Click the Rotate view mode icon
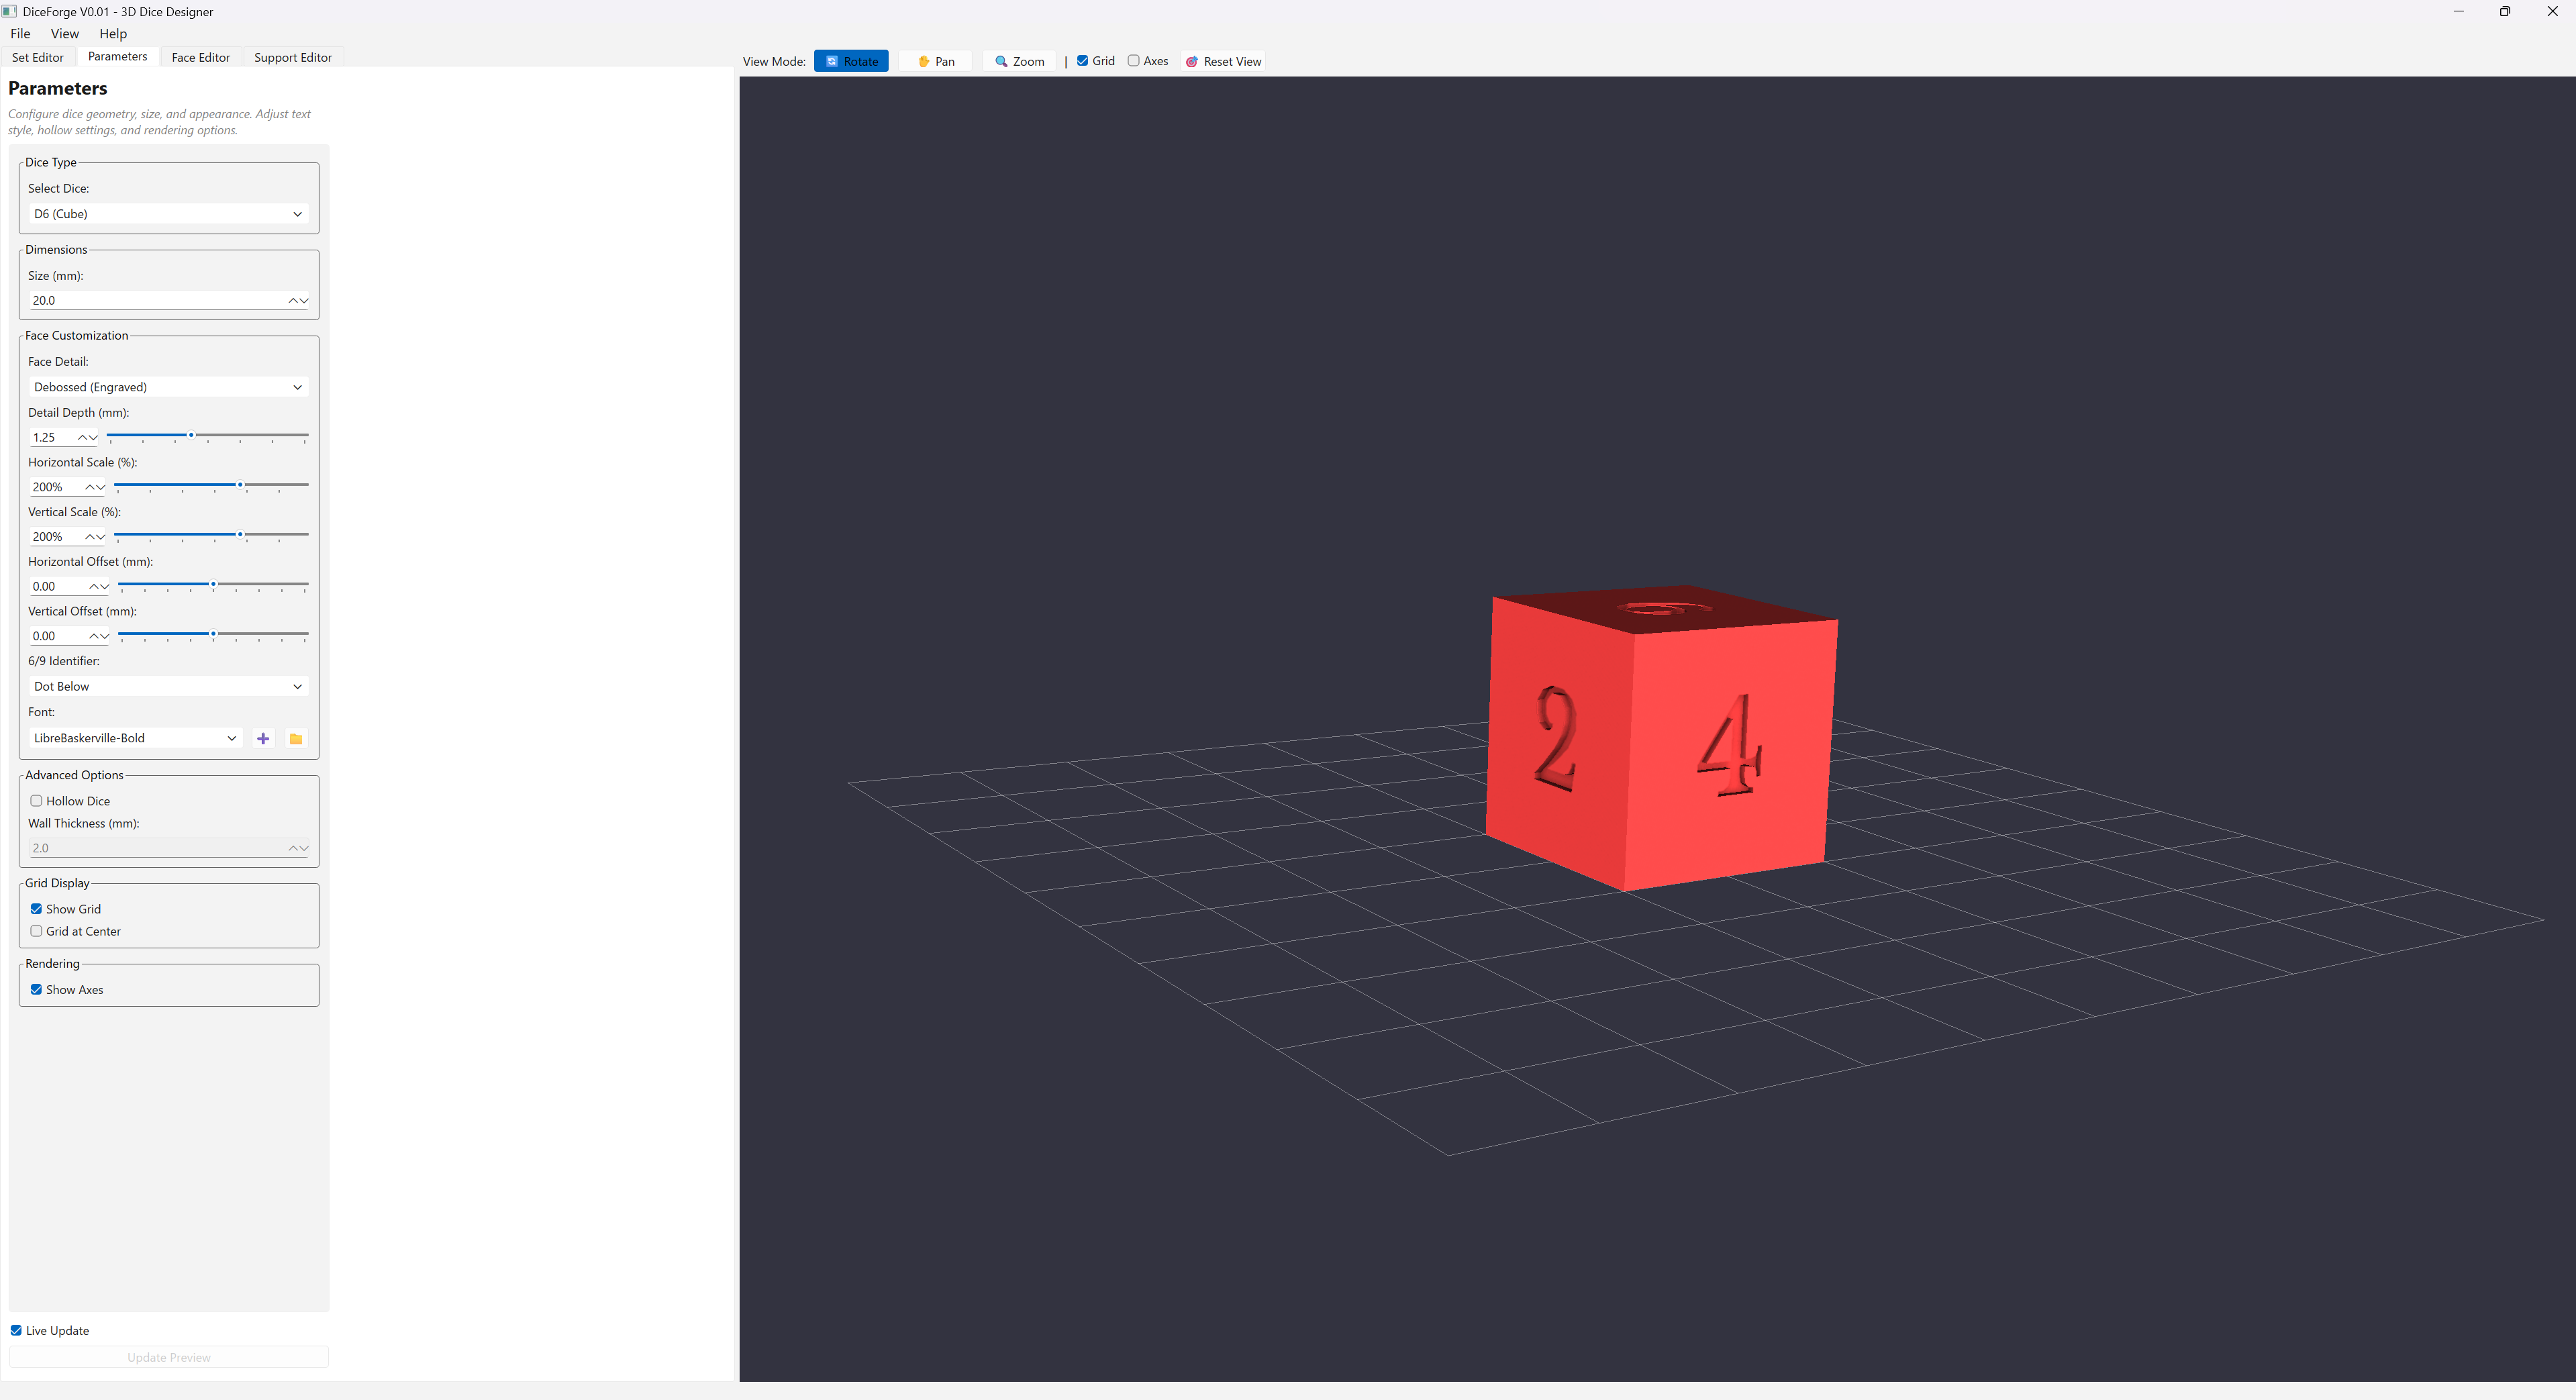The width and height of the screenshot is (2576, 1400). (x=831, y=61)
